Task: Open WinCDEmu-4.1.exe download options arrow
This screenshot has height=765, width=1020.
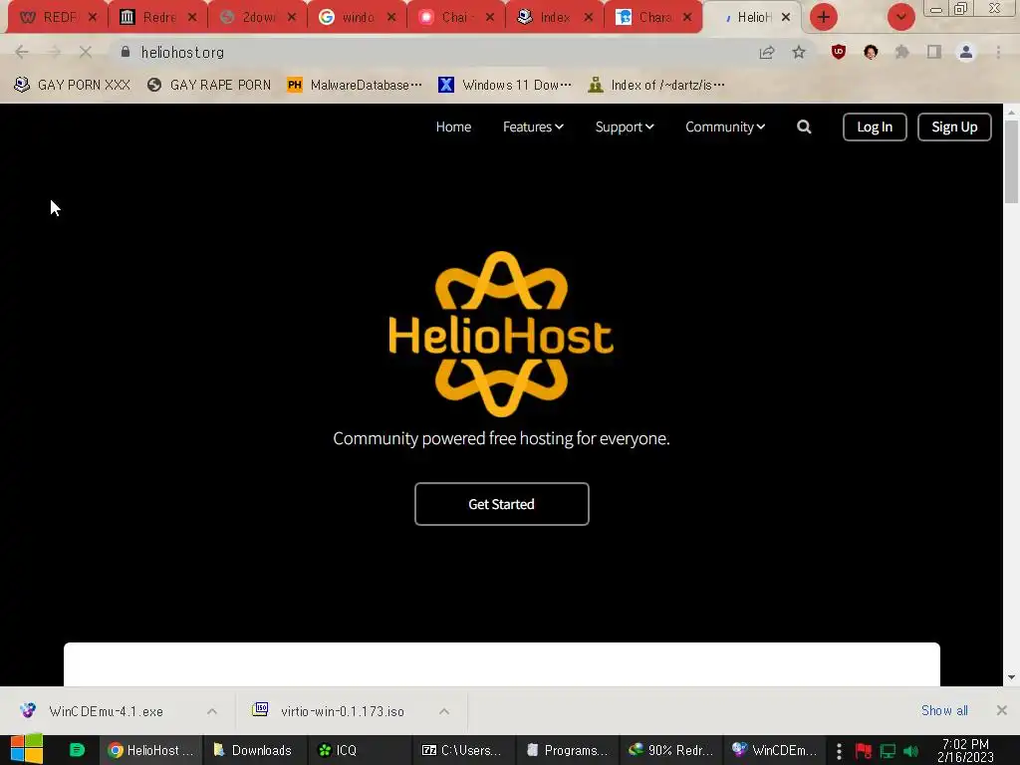Action: tap(212, 711)
